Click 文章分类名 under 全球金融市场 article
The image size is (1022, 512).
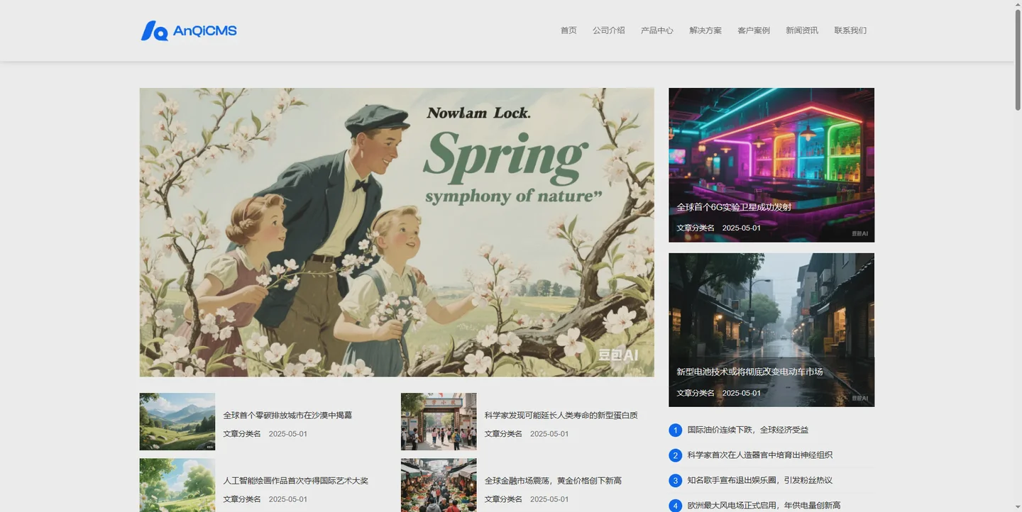click(x=503, y=499)
